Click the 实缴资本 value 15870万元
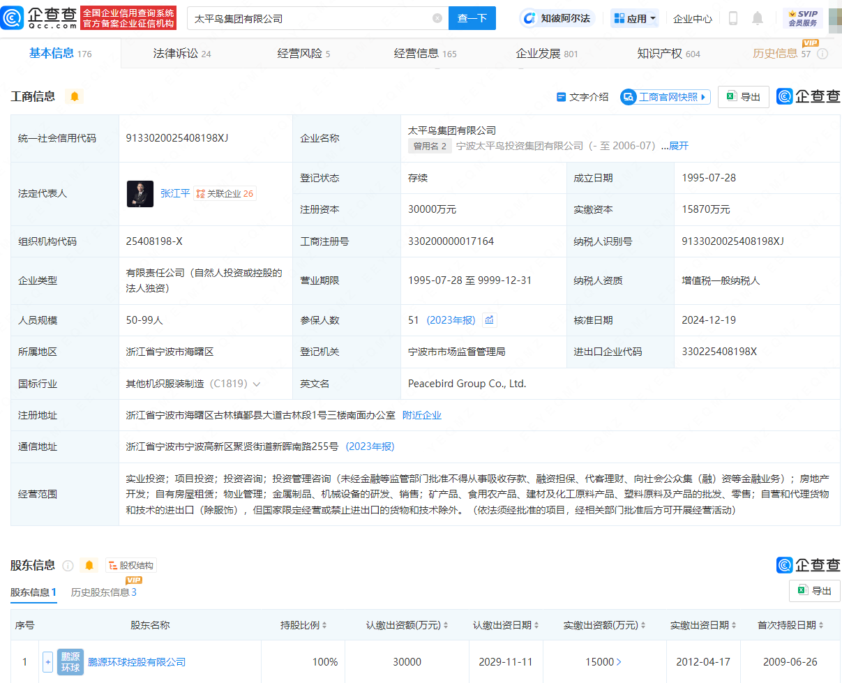This screenshot has width=842, height=683. click(x=706, y=209)
